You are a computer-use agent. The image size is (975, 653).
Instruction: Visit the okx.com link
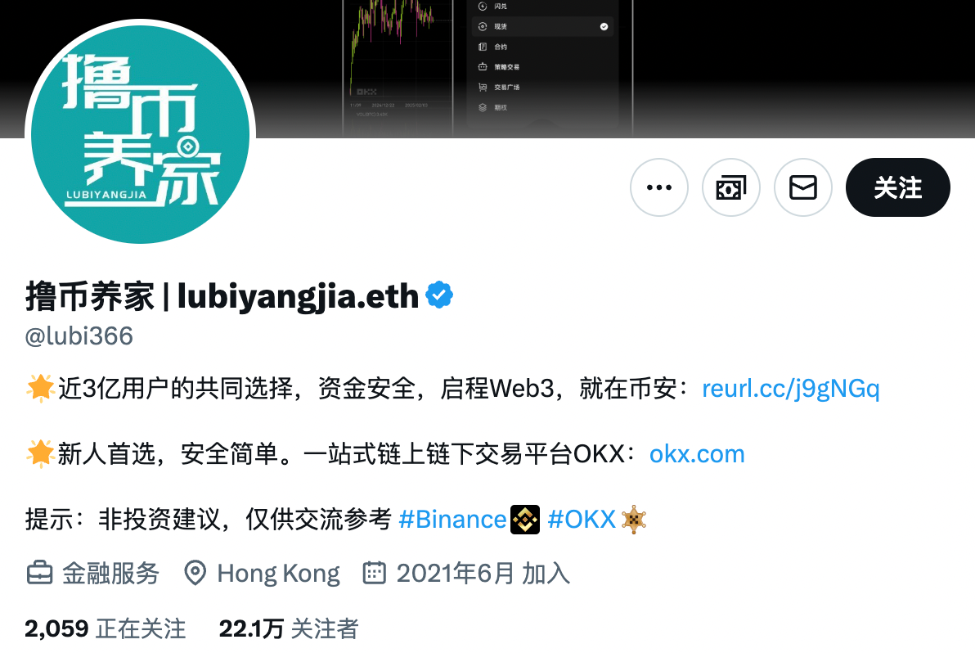697,454
